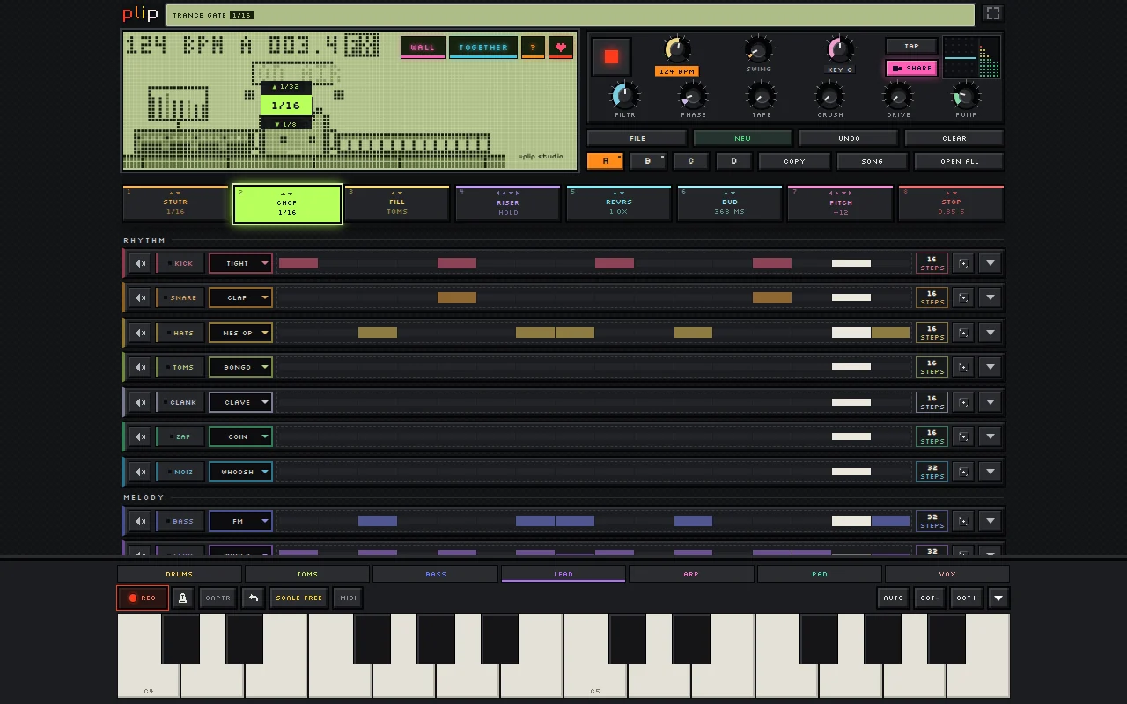Switch to the DRUMS keyboard tab

tap(180, 574)
